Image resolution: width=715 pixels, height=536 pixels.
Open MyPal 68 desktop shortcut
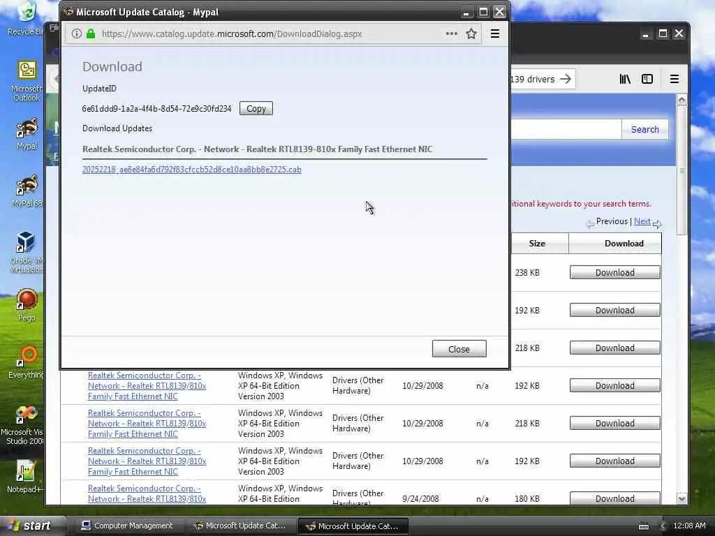pyautogui.click(x=27, y=191)
